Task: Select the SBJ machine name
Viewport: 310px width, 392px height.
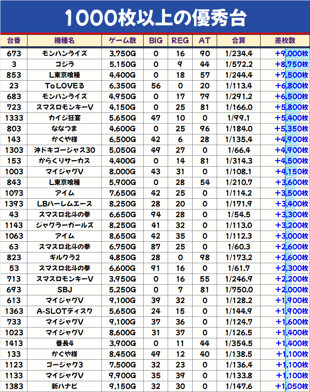Action: tap(64, 290)
